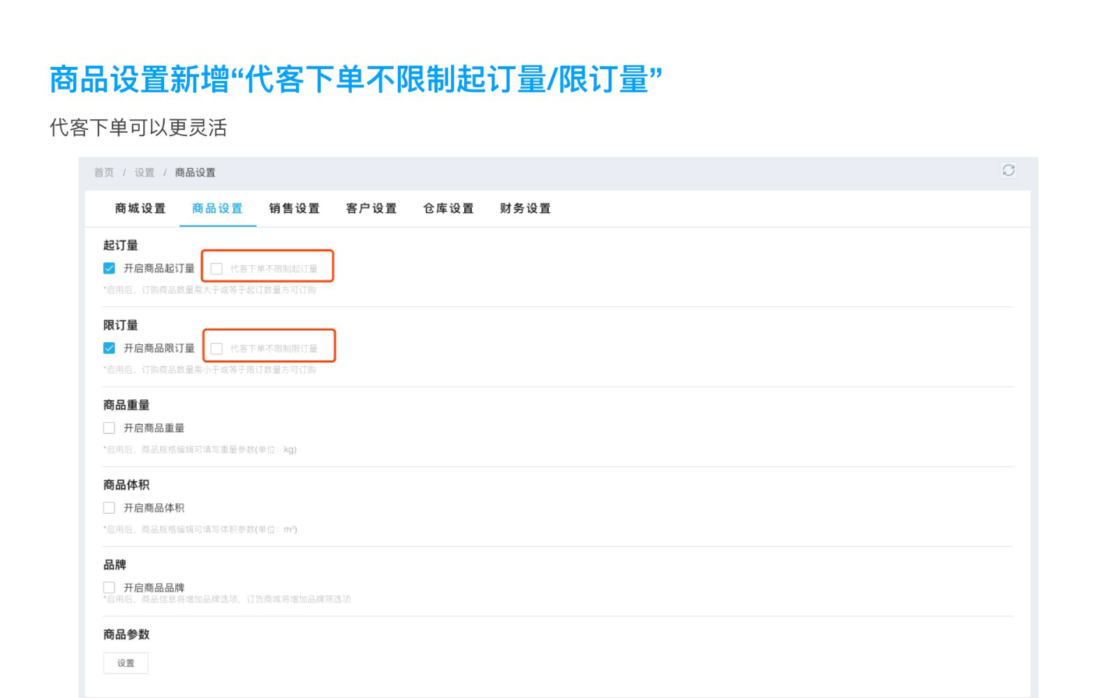
Task: Switch to the 仓库设置 tab
Action: coord(448,209)
